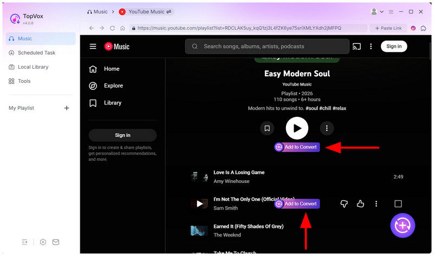Select Earned It (Fifty Shades Of Grey) title

coord(248,226)
